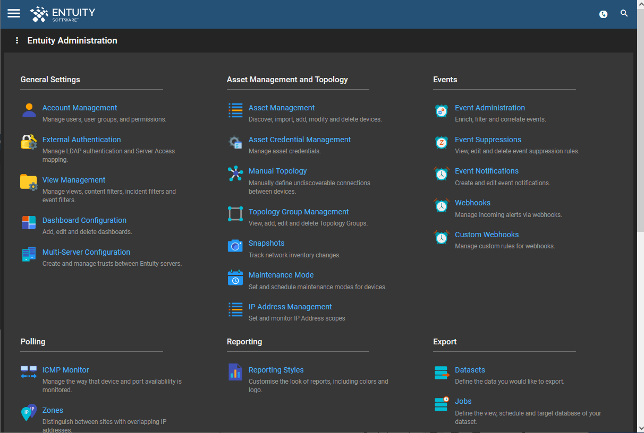
Task: Open the three-dot menu beside Entuity Administration
Action: pos(17,41)
